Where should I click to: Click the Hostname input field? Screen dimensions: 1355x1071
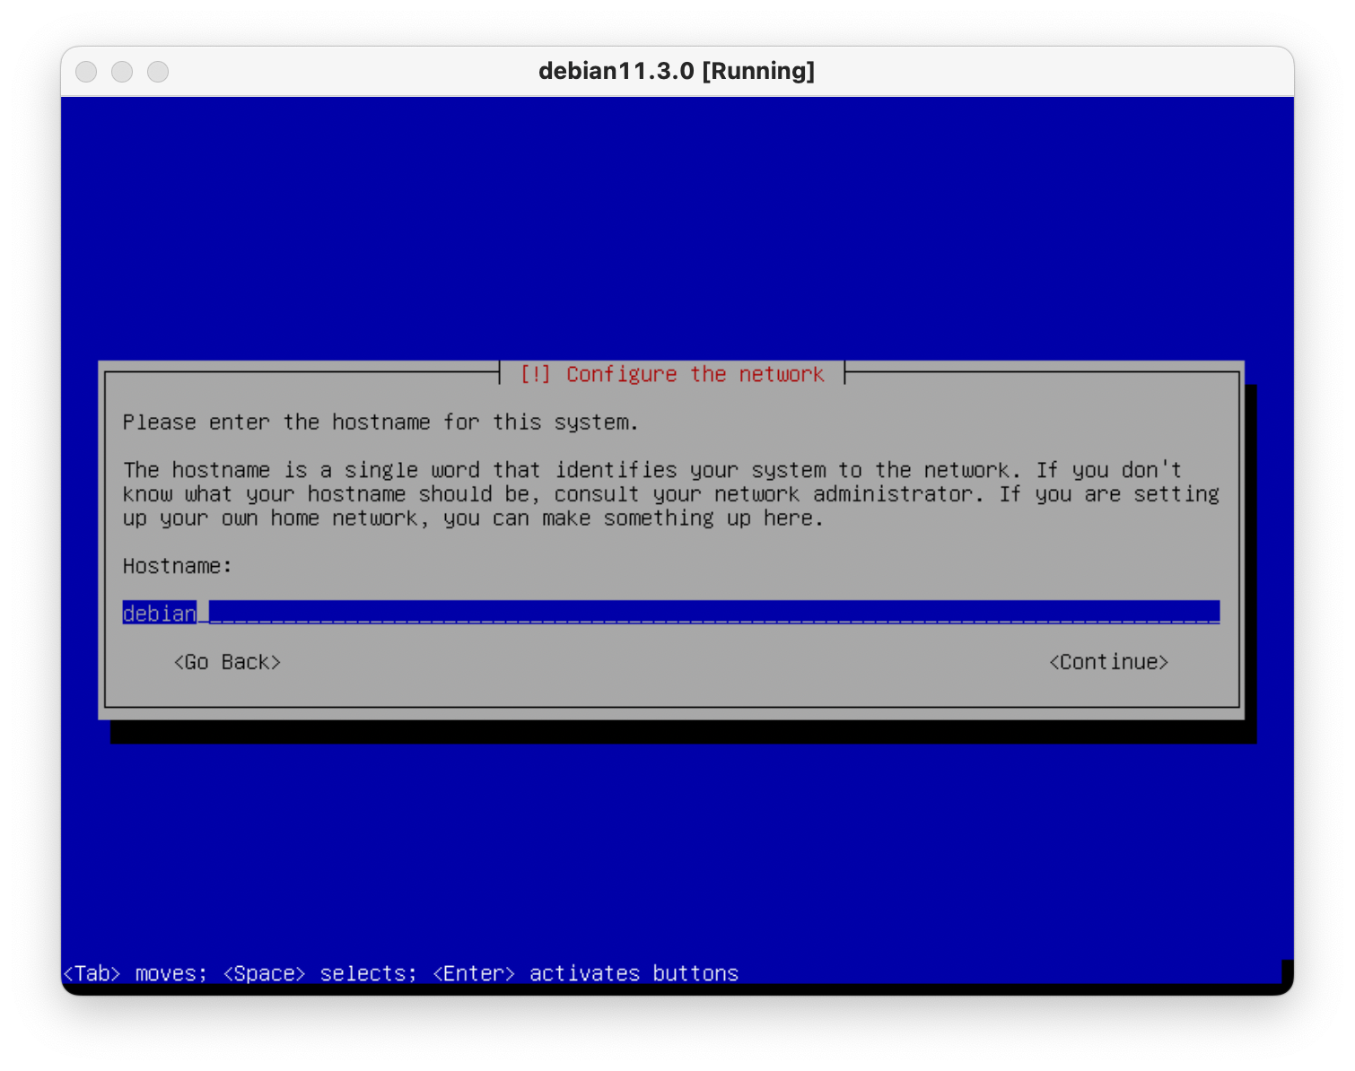tap(670, 613)
